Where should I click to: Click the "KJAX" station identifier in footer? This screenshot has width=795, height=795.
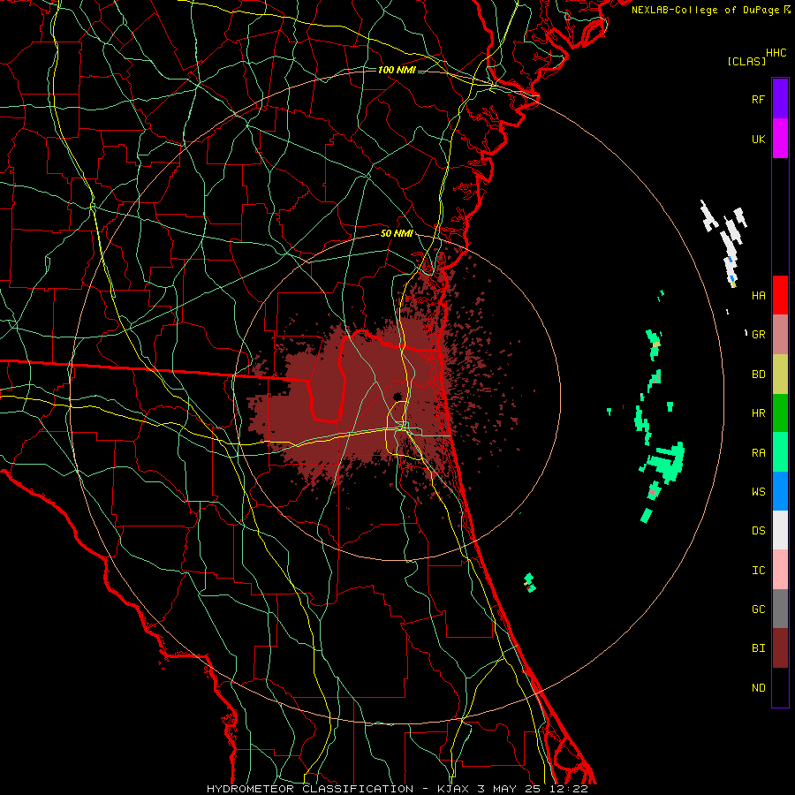point(453,789)
